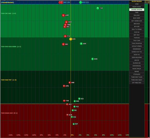The height and width of the screenshot is (138, 150).
Task: Open the THEP sector chart
Action: click(137, 12)
